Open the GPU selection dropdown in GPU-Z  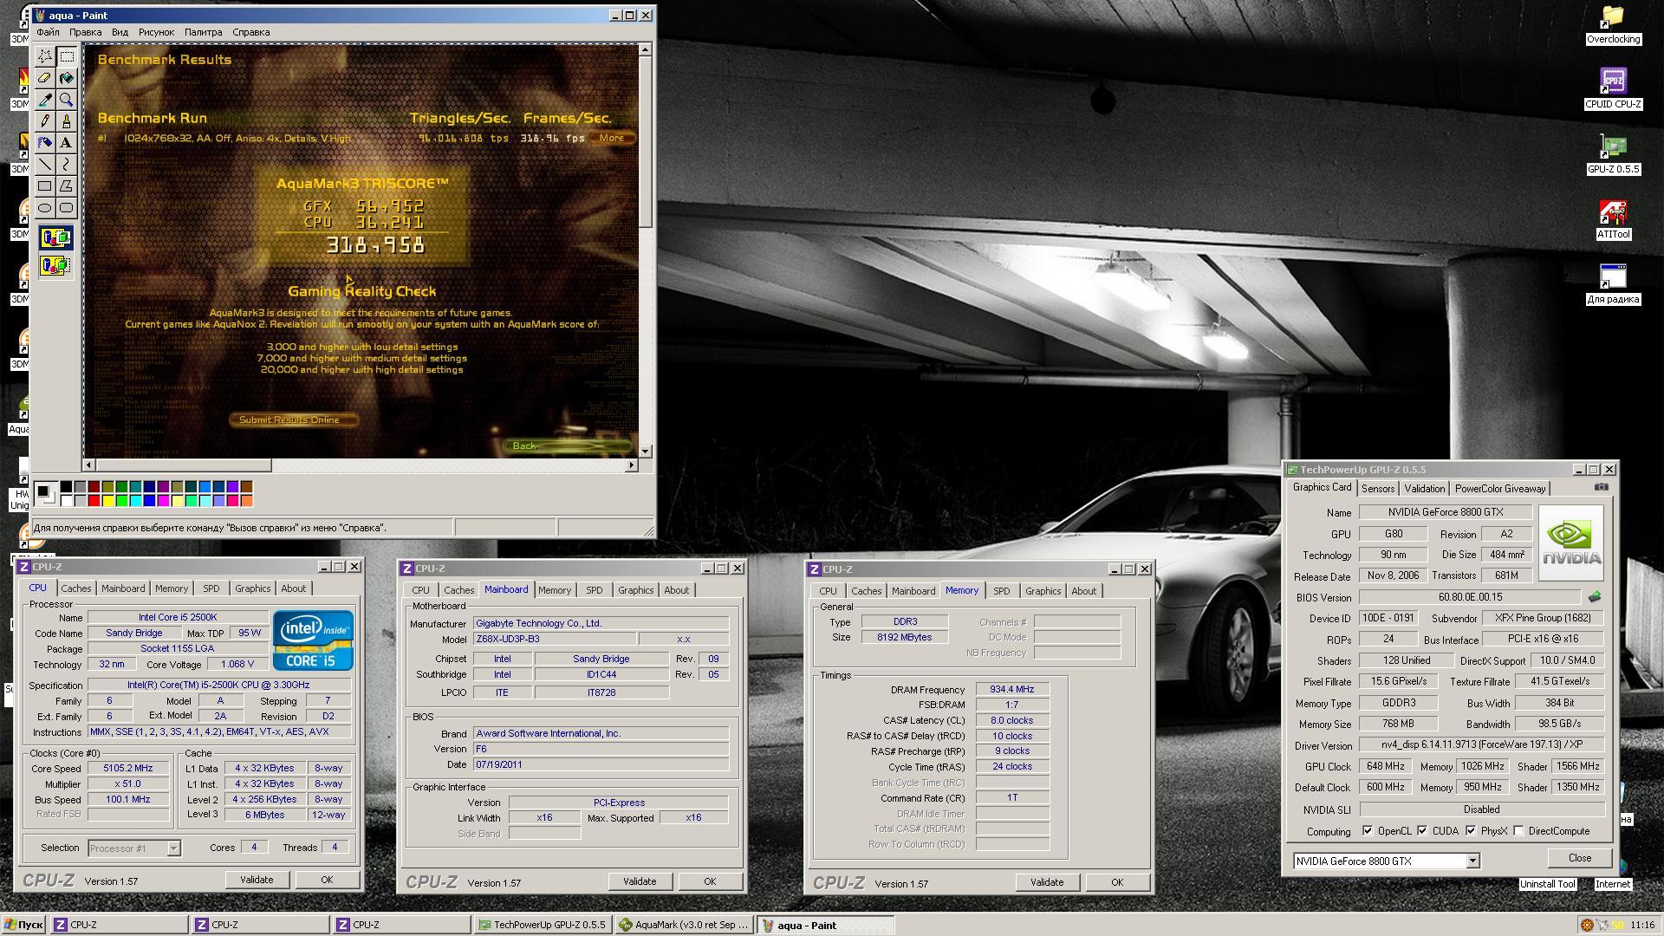click(x=1472, y=861)
